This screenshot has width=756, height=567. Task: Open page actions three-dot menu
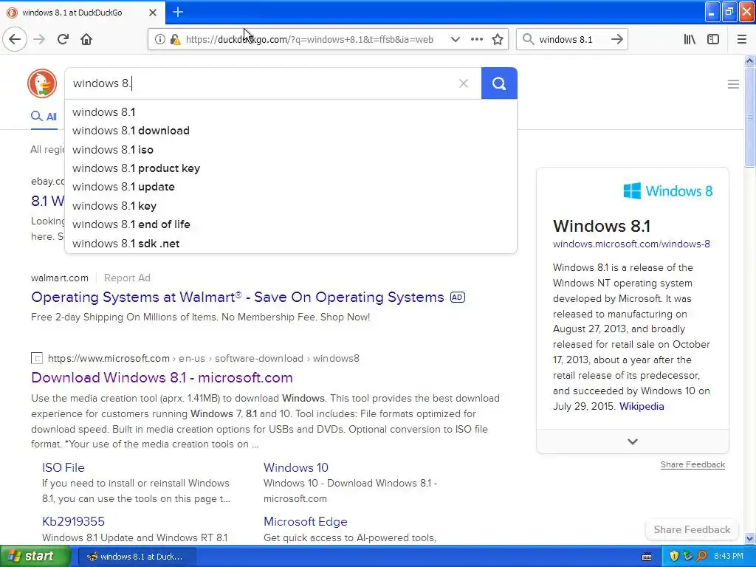tap(477, 40)
